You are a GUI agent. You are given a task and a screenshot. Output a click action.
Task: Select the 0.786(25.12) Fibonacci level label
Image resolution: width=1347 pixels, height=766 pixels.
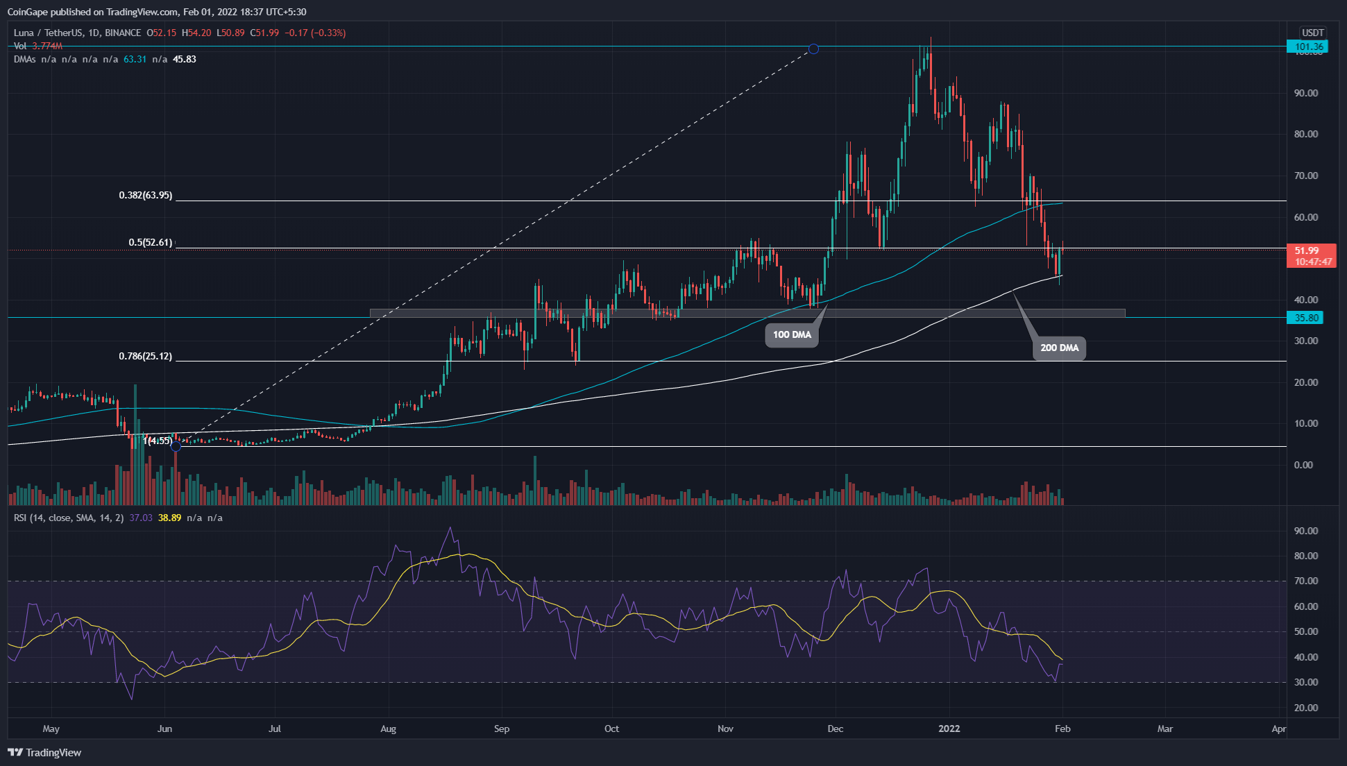tap(145, 356)
